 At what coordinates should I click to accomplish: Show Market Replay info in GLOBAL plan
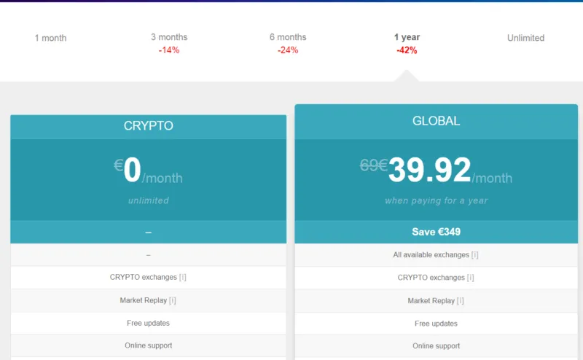point(461,301)
